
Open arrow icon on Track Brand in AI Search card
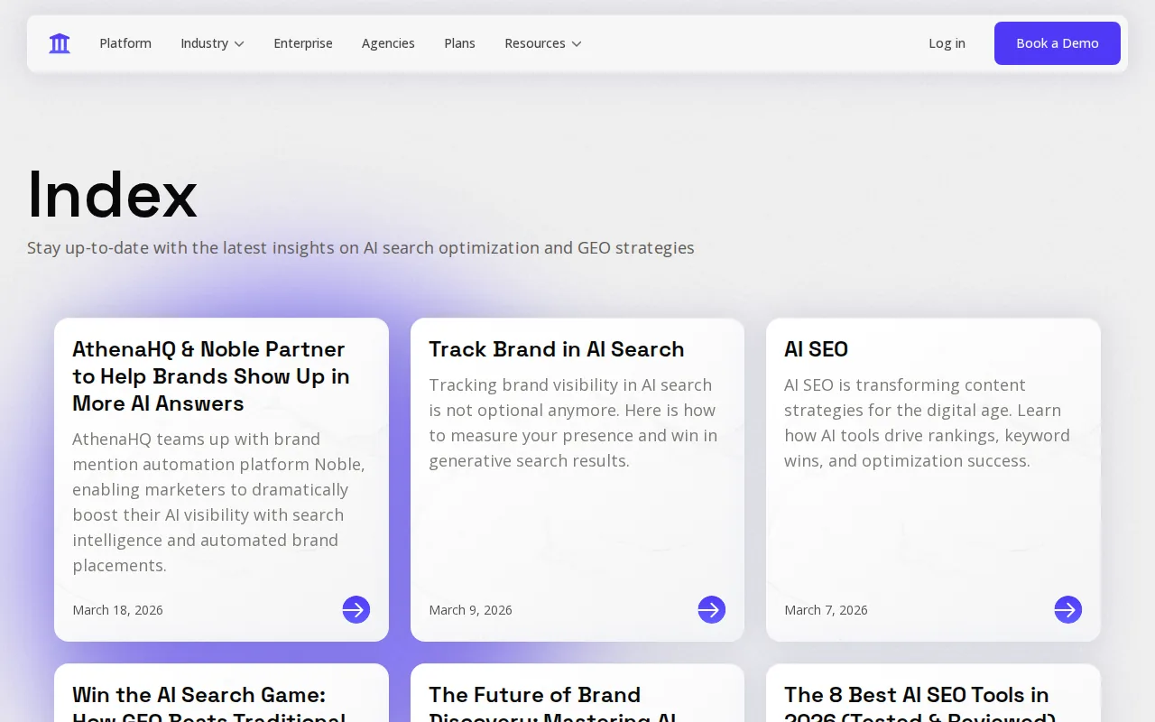(712, 610)
